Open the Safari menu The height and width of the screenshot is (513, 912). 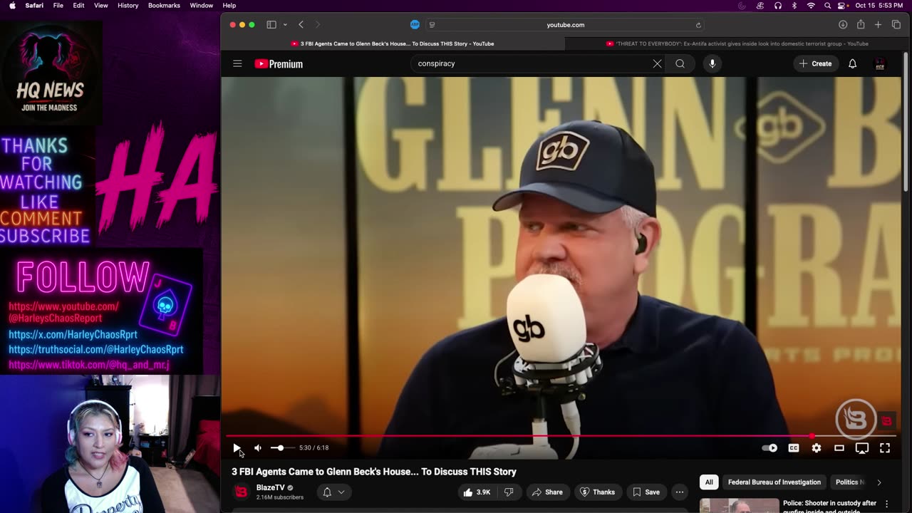coord(34,5)
